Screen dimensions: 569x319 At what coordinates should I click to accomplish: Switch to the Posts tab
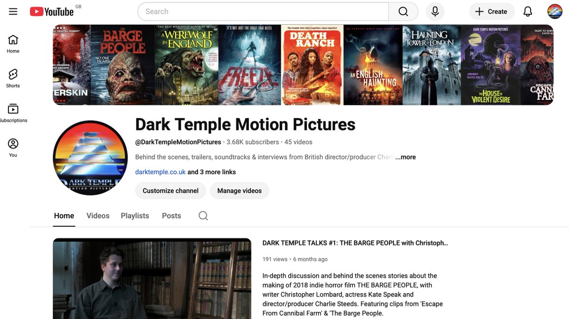click(x=172, y=216)
